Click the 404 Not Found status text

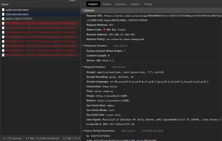[x=116, y=30]
